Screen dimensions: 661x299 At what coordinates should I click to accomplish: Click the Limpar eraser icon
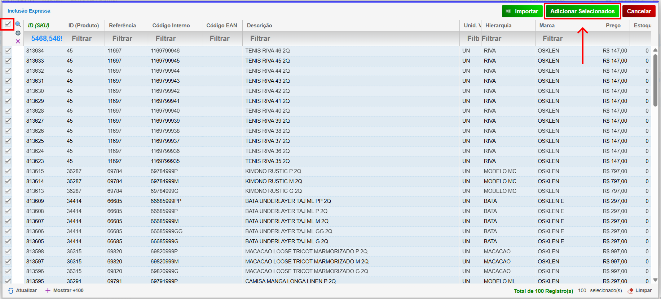point(630,291)
